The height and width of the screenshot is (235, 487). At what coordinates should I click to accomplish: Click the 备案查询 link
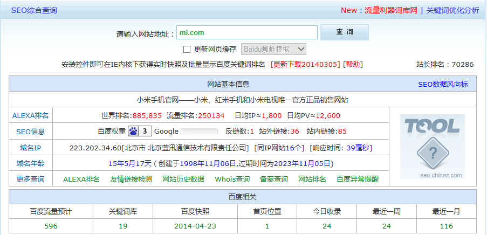click(274, 179)
